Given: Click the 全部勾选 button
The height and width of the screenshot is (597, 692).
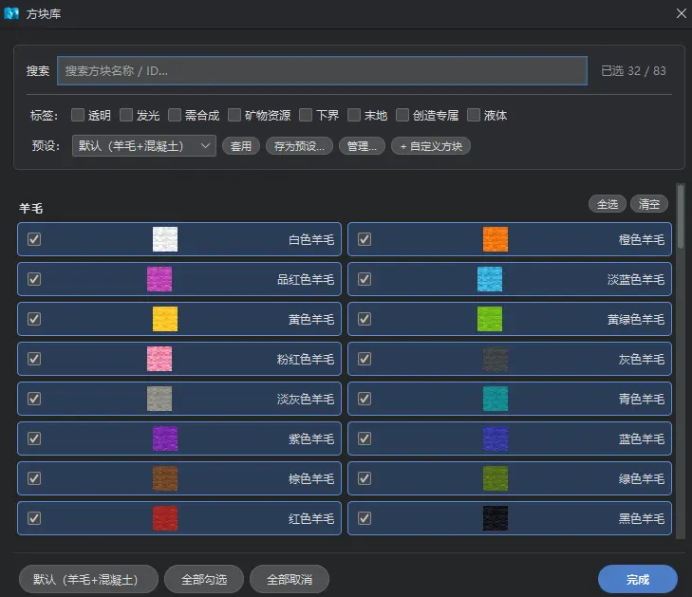Looking at the screenshot, I should (x=204, y=579).
